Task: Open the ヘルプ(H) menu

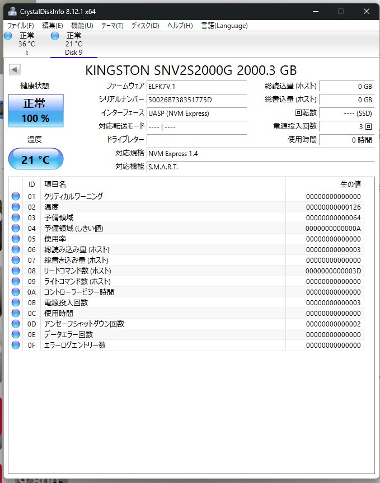Action: [180, 26]
